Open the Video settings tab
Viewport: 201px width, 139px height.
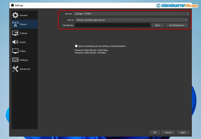point(25,51)
